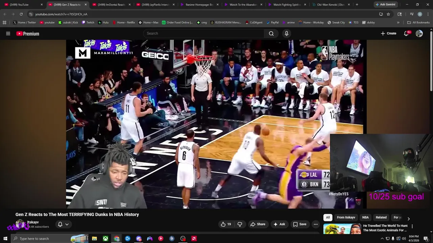The height and width of the screenshot is (243, 433).
Task: View site information in address bar
Action: 31,14
